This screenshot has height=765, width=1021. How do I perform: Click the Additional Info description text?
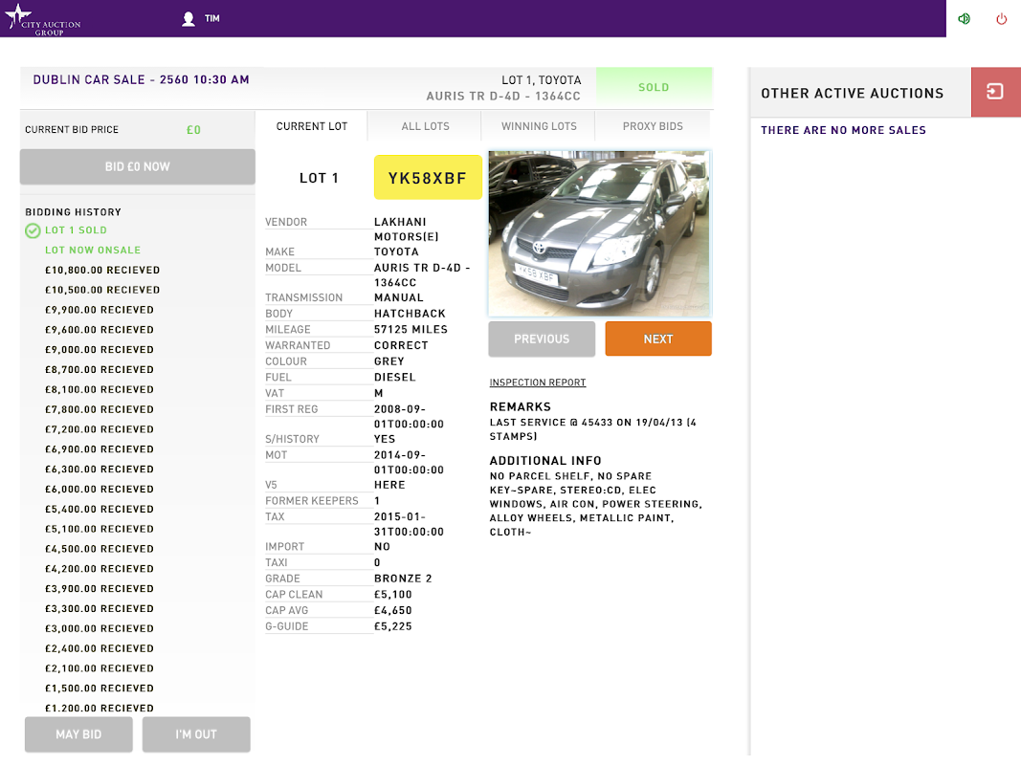click(596, 504)
